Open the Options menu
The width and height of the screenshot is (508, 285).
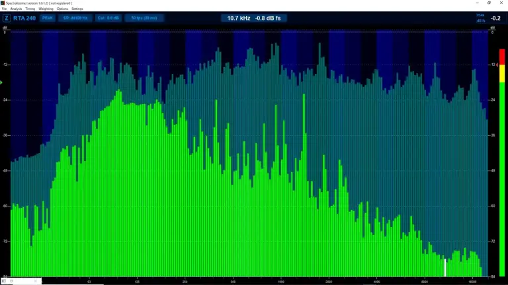click(x=62, y=9)
